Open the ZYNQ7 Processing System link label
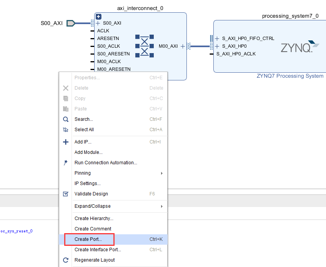The image size is (326, 267). pyautogui.click(x=290, y=76)
